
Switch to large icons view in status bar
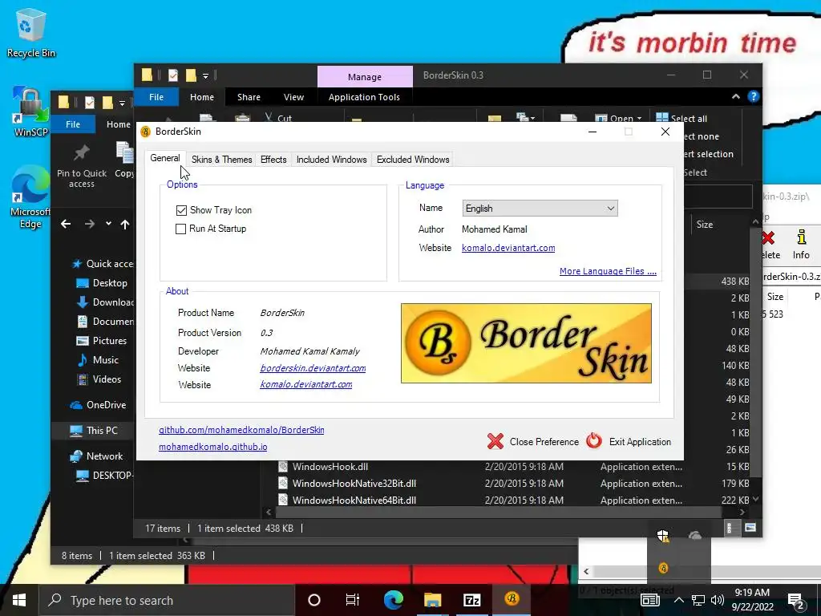[750, 528]
